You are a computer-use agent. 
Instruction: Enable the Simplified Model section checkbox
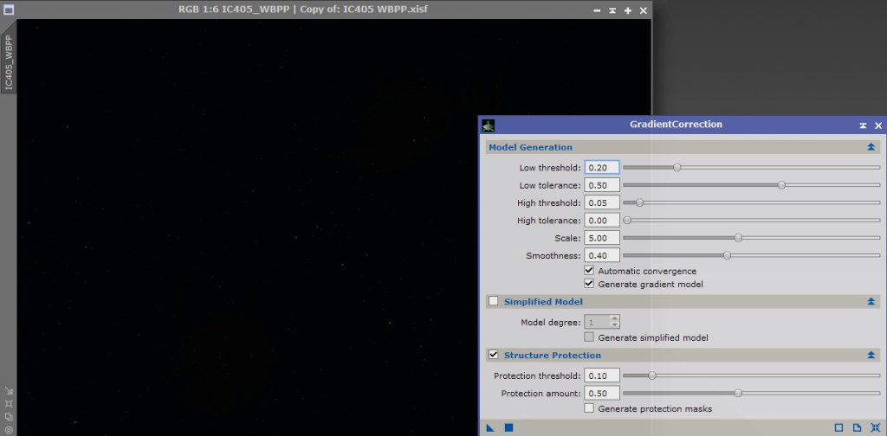(494, 302)
